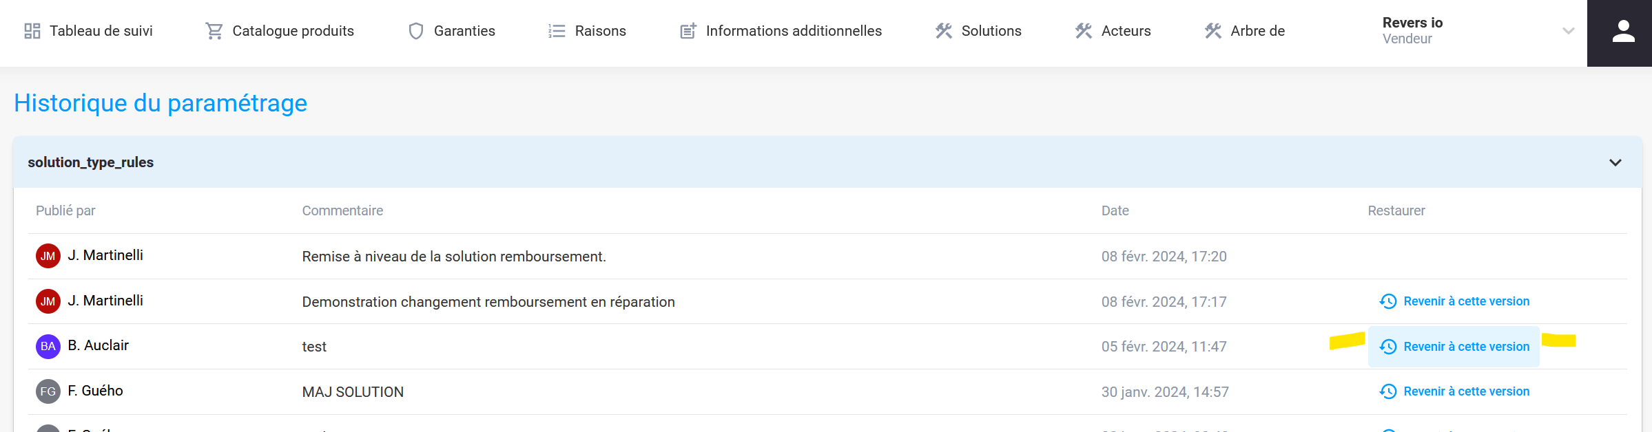Click the purple BA avatar
Viewport: 1652px width, 432px height.
coord(48,346)
